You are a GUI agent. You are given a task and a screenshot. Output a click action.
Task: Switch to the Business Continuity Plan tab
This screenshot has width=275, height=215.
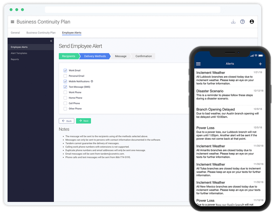click(41, 33)
